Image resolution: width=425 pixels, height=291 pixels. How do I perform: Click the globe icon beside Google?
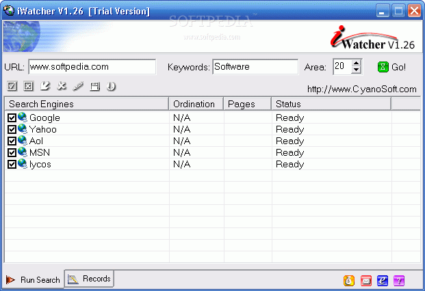pos(23,117)
